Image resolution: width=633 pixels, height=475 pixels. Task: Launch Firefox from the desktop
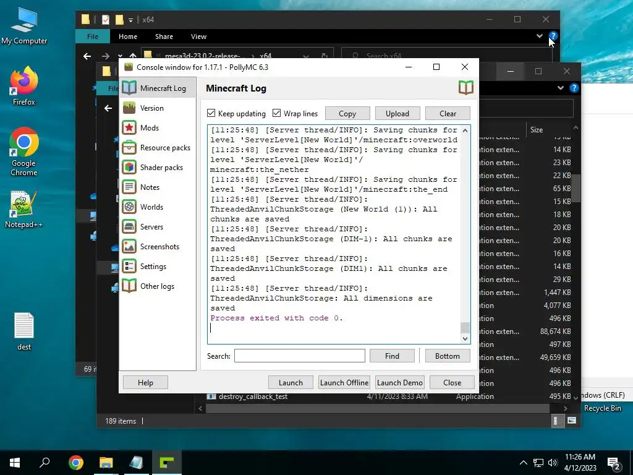click(24, 85)
